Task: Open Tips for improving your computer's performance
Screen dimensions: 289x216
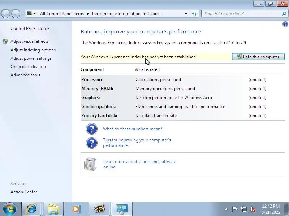Action: coord(137,143)
